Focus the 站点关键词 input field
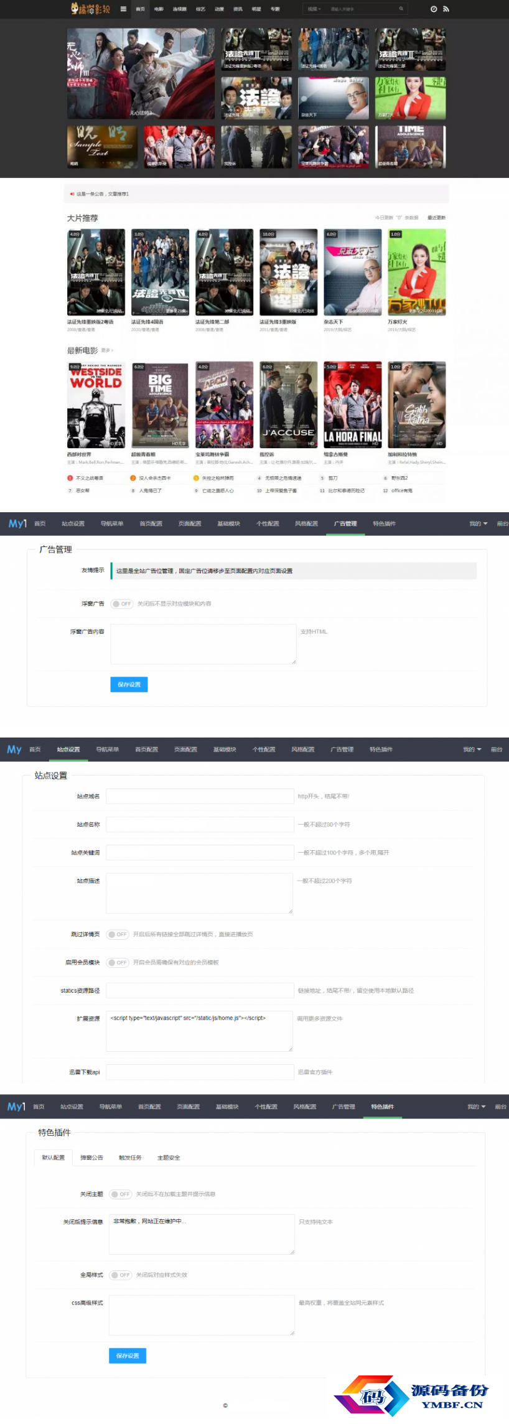The height and width of the screenshot is (1424, 509). click(x=200, y=853)
